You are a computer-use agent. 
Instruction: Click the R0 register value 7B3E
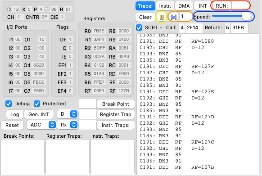(99, 31)
